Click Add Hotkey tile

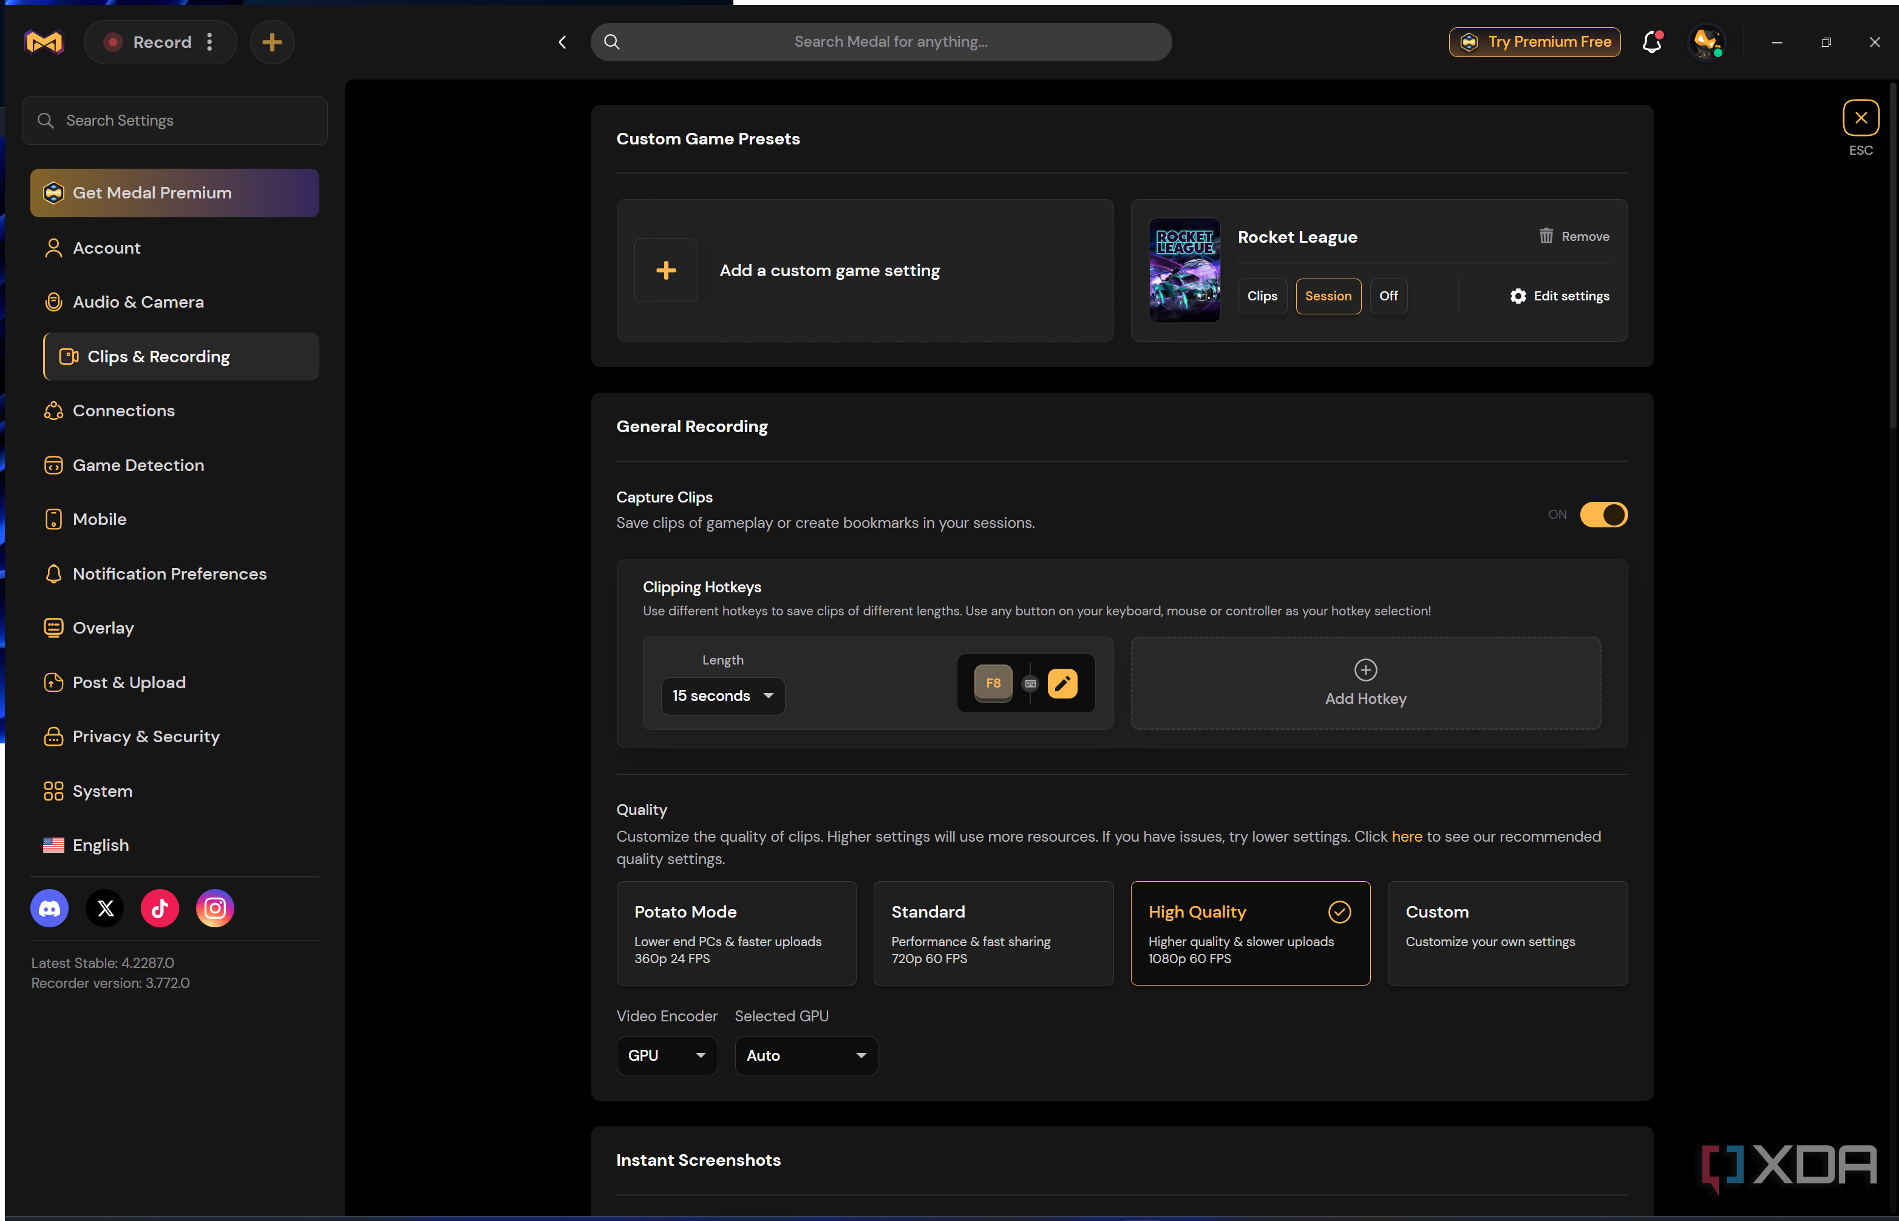click(x=1366, y=683)
